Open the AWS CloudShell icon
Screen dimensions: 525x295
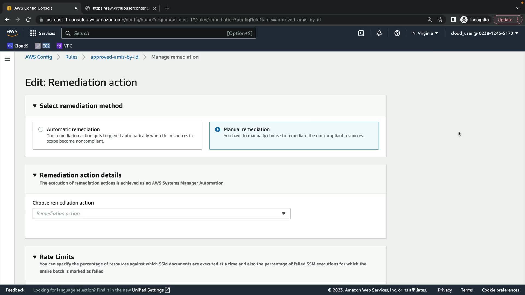pos(361,33)
